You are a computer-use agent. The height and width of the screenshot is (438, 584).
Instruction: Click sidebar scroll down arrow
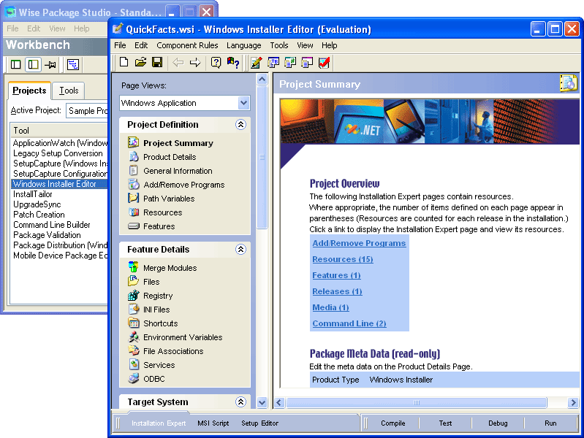point(262,402)
